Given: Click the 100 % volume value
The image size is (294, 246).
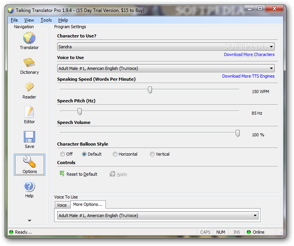Looking at the screenshot, I should 258,135.
